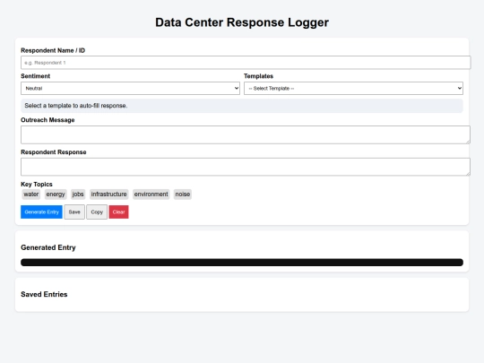Viewport: 484px width, 363px height.
Task: Click the template hint info banner
Action: pyautogui.click(x=242, y=106)
